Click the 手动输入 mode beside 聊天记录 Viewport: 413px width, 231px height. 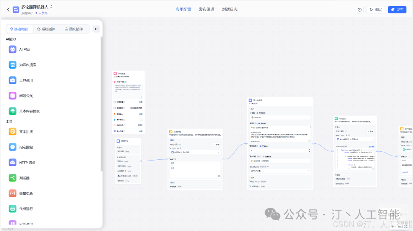(263, 146)
